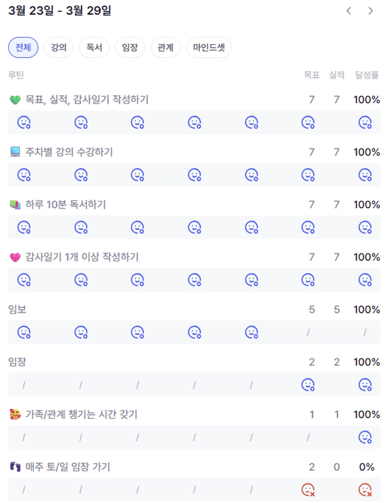
Task: Go to the previous week with left chevron
Action: point(349,11)
